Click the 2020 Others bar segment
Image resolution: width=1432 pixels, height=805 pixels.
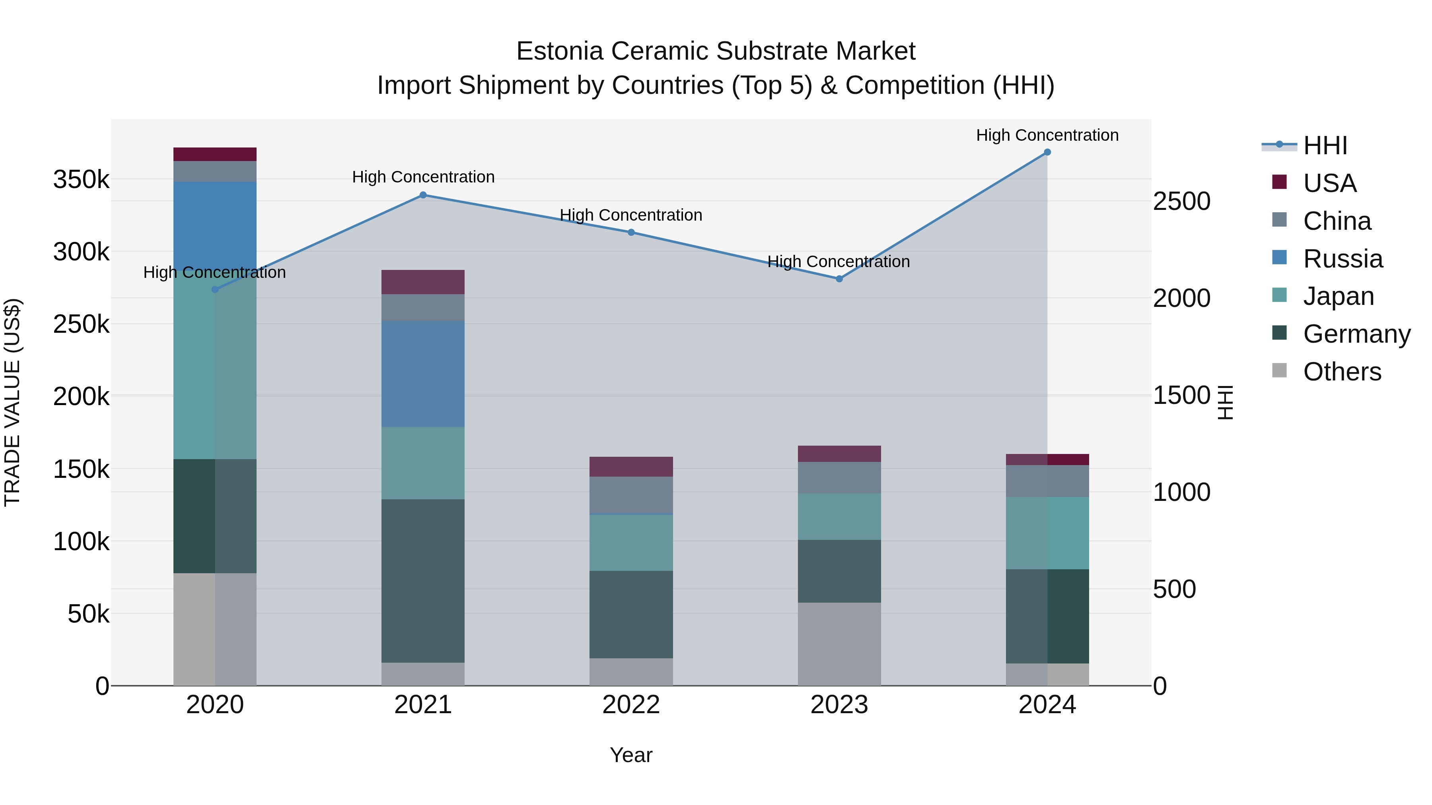[215, 629]
